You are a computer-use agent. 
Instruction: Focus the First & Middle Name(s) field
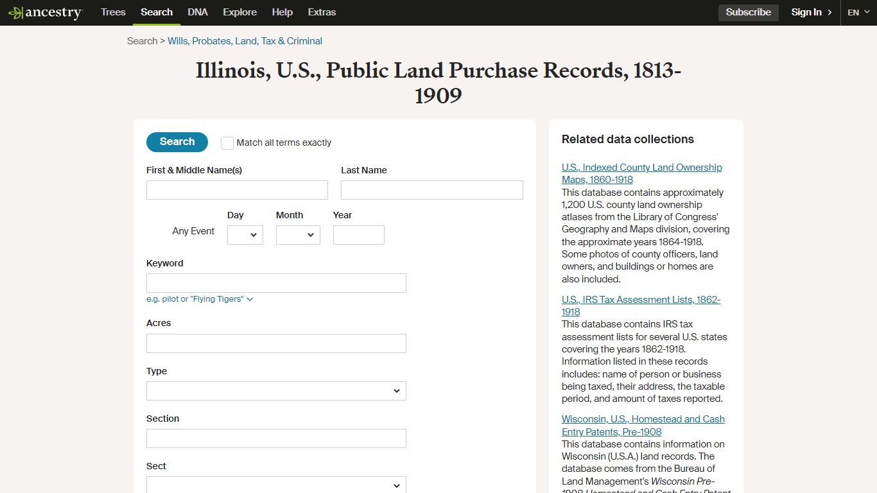pos(237,190)
